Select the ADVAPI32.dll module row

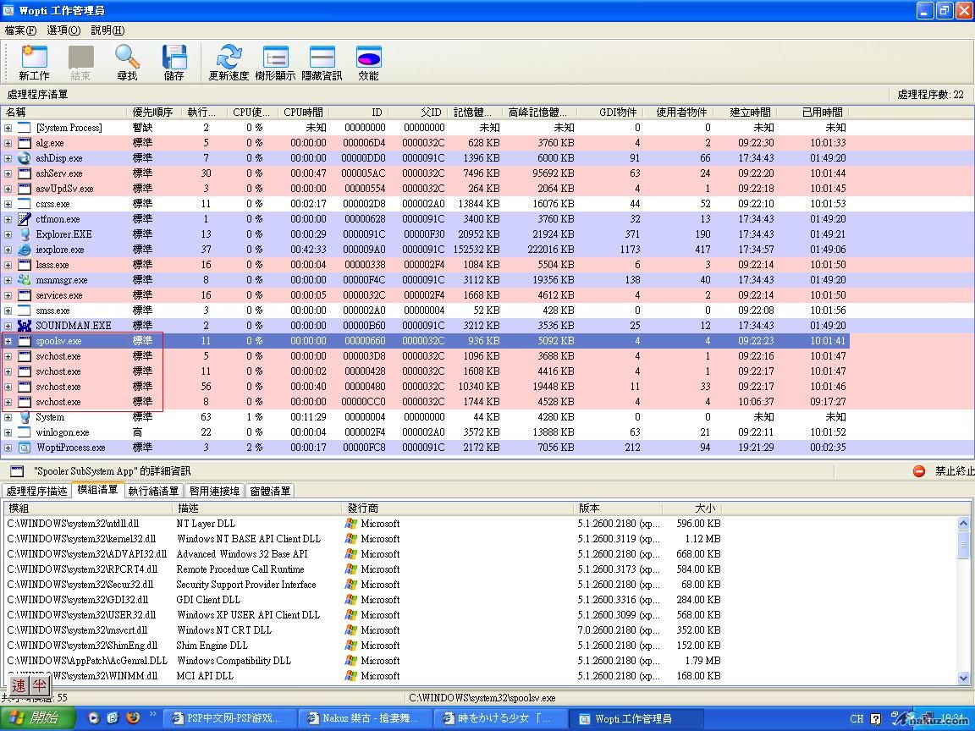click(364, 554)
